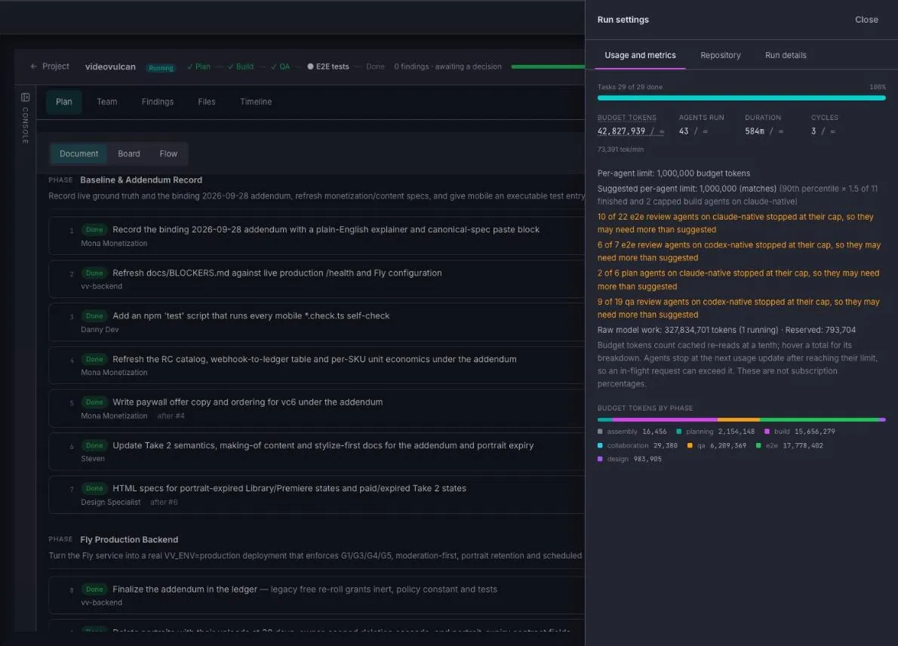The image size is (898, 646).
Task: Toggle the console sidebar panel icon
Action: pyautogui.click(x=25, y=97)
